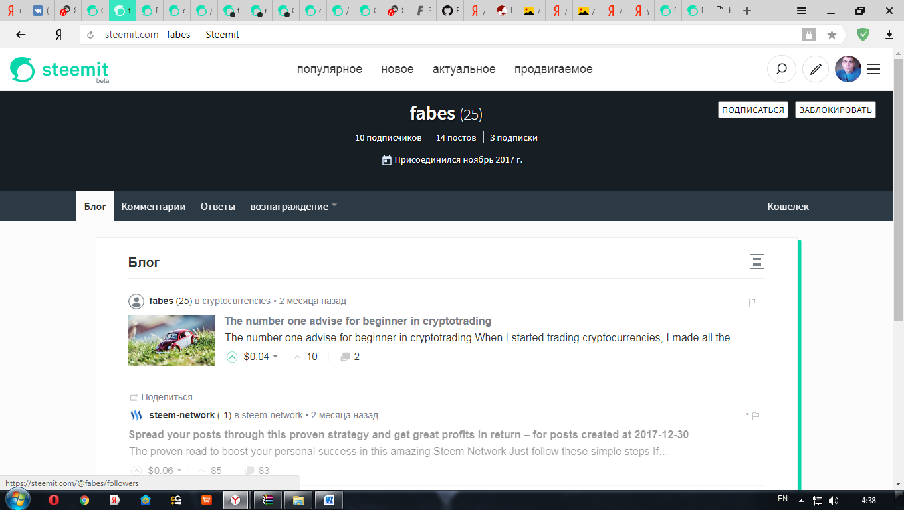Click the Steemit logo

point(59,70)
